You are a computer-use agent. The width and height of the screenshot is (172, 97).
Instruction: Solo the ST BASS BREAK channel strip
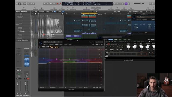(20, 93)
